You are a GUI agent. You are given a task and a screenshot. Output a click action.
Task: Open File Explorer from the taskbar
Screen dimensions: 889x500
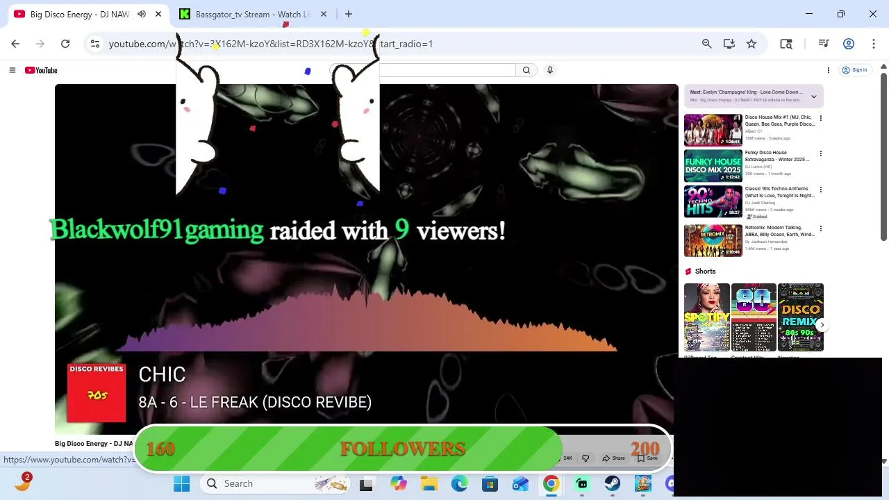click(429, 483)
